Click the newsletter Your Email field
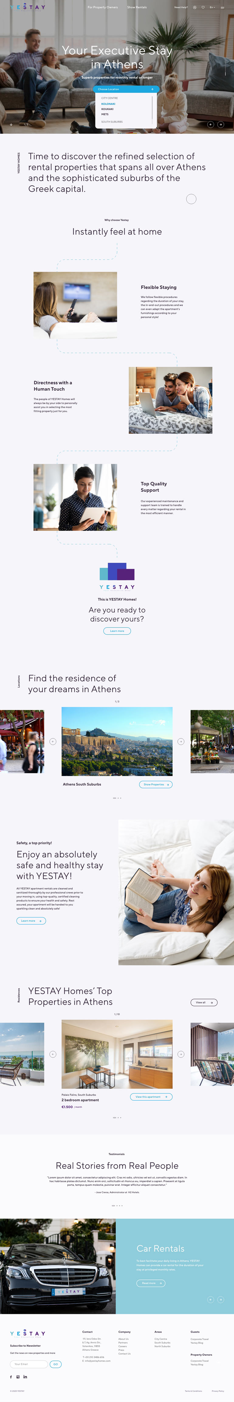Screen dimensions: 234x1402 coord(29,1364)
